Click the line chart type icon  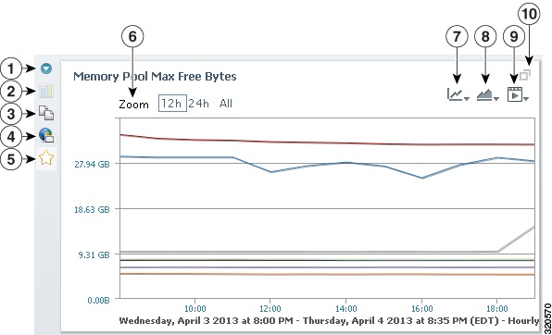(x=455, y=94)
